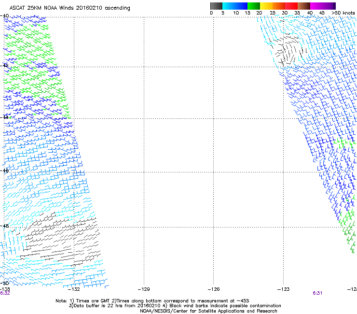
Task: Select the magenta 40-45 knots color segment
Action: pos(316,6)
